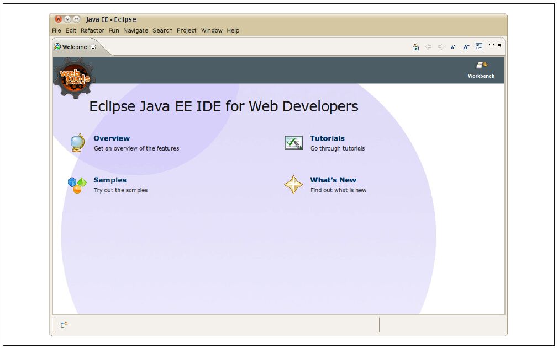The image size is (558, 349).
Task: Click 'Find out what is new' text
Action: 339,190
